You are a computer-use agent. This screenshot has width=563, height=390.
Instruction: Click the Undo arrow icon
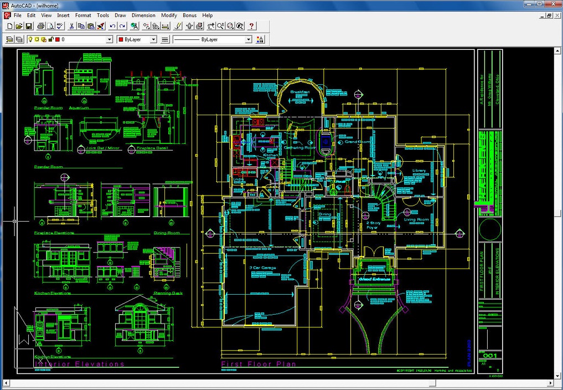tap(113, 26)
